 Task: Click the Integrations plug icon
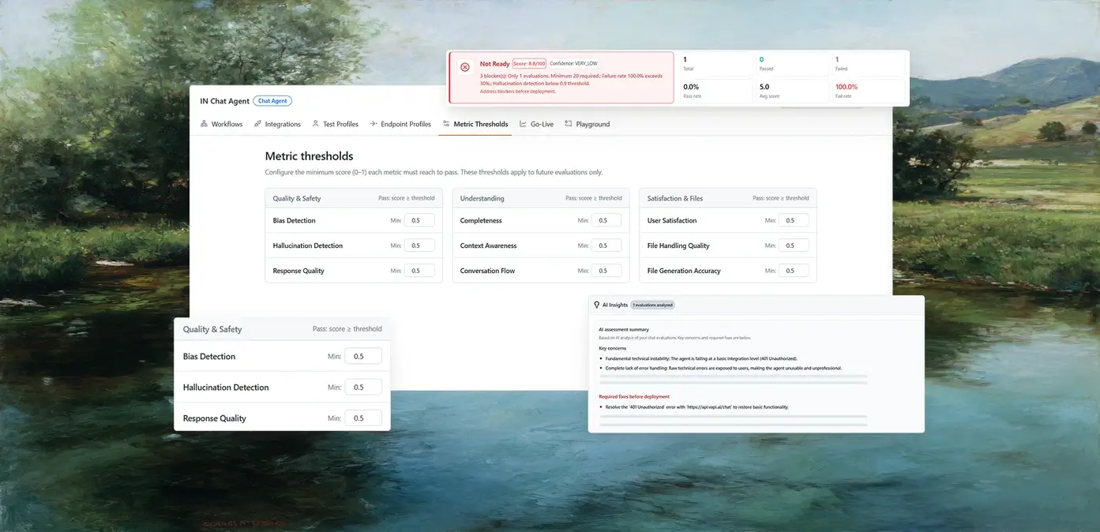point(258,124)
